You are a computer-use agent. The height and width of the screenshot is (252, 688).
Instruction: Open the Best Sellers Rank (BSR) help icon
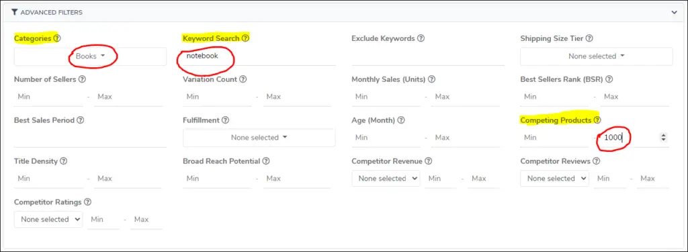[609, 79]
